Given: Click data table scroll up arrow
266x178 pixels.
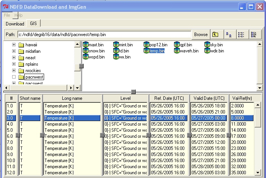Looking at the screenshot, I should [258, 105].
